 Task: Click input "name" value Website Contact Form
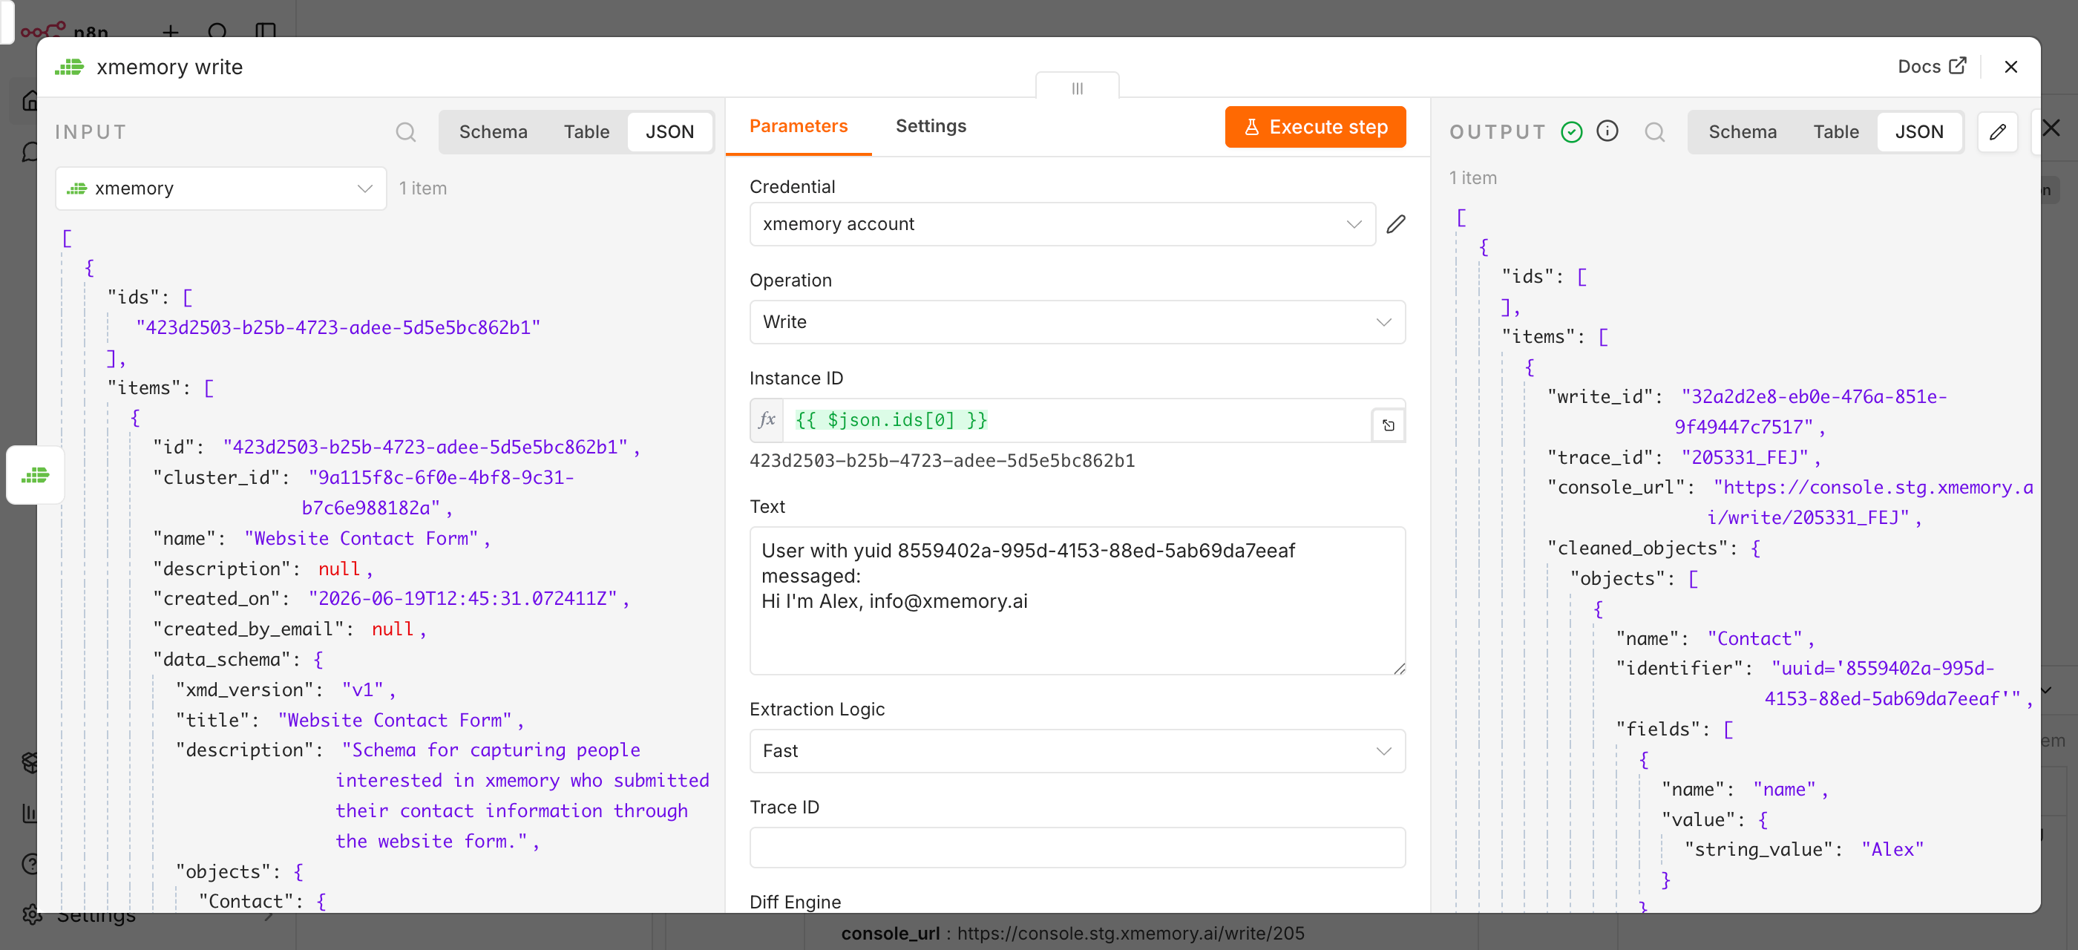361,539
